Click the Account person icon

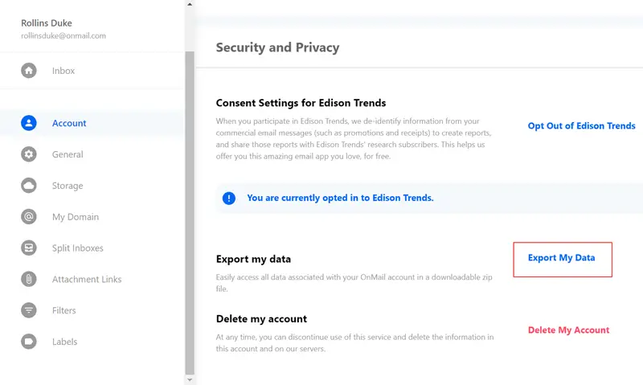coord(29,123)
